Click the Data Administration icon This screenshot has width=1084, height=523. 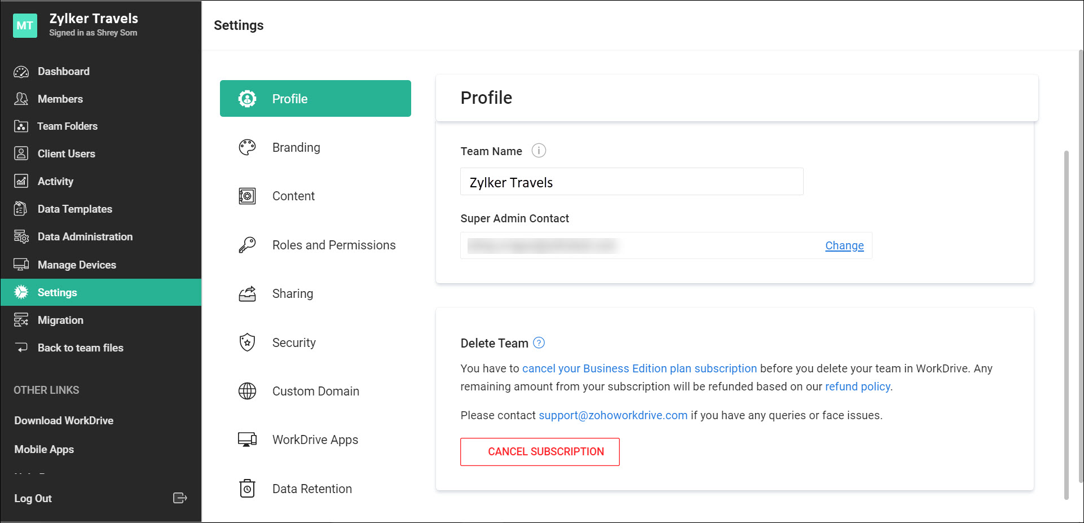tap(21, 236)
